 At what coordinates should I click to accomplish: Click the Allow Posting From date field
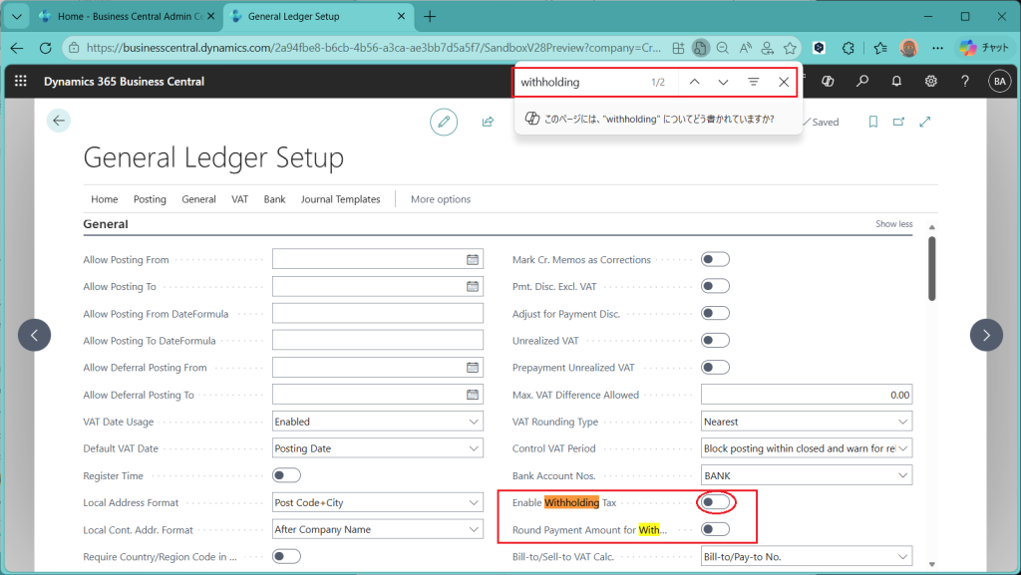pos(368,260)
